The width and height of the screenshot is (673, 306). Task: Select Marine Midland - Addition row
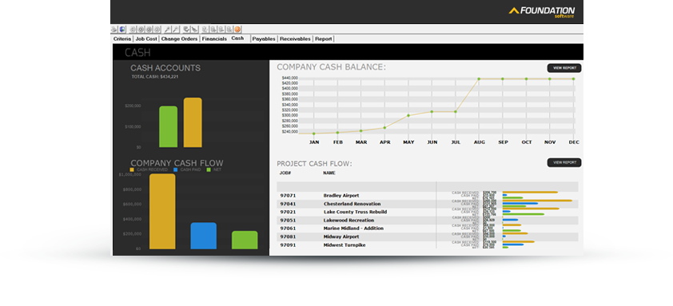tap(428, 229)
